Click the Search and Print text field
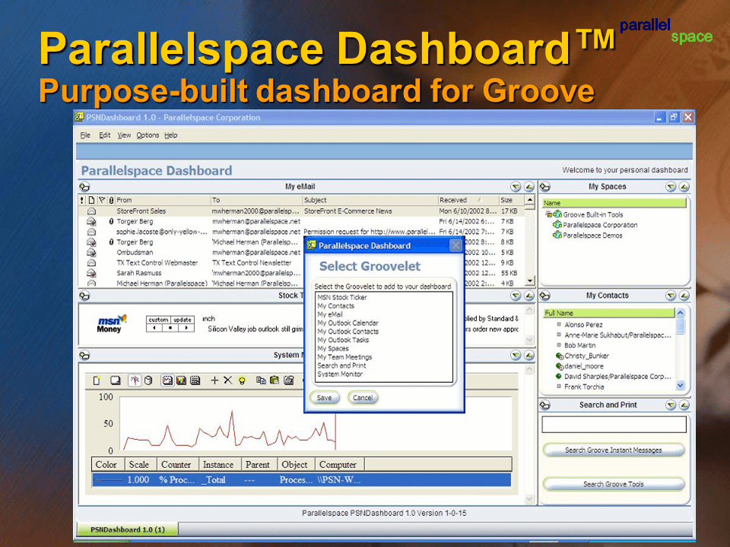The width and height of the screenshot is (730, 547). pos(613,425)
